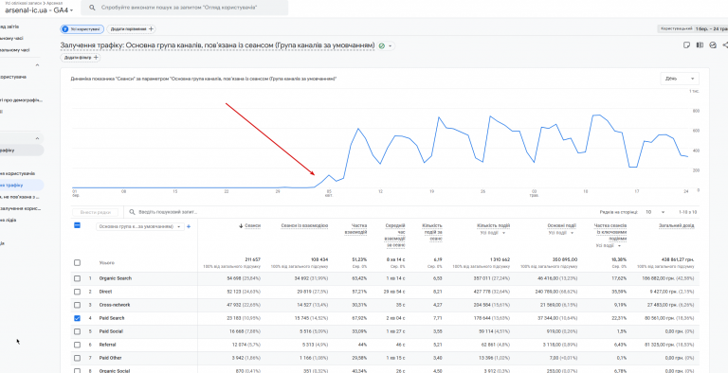Click the "Кількість подій" column header
The height and width of the screenshot is (373, 728).
click(x=493, y=226)
